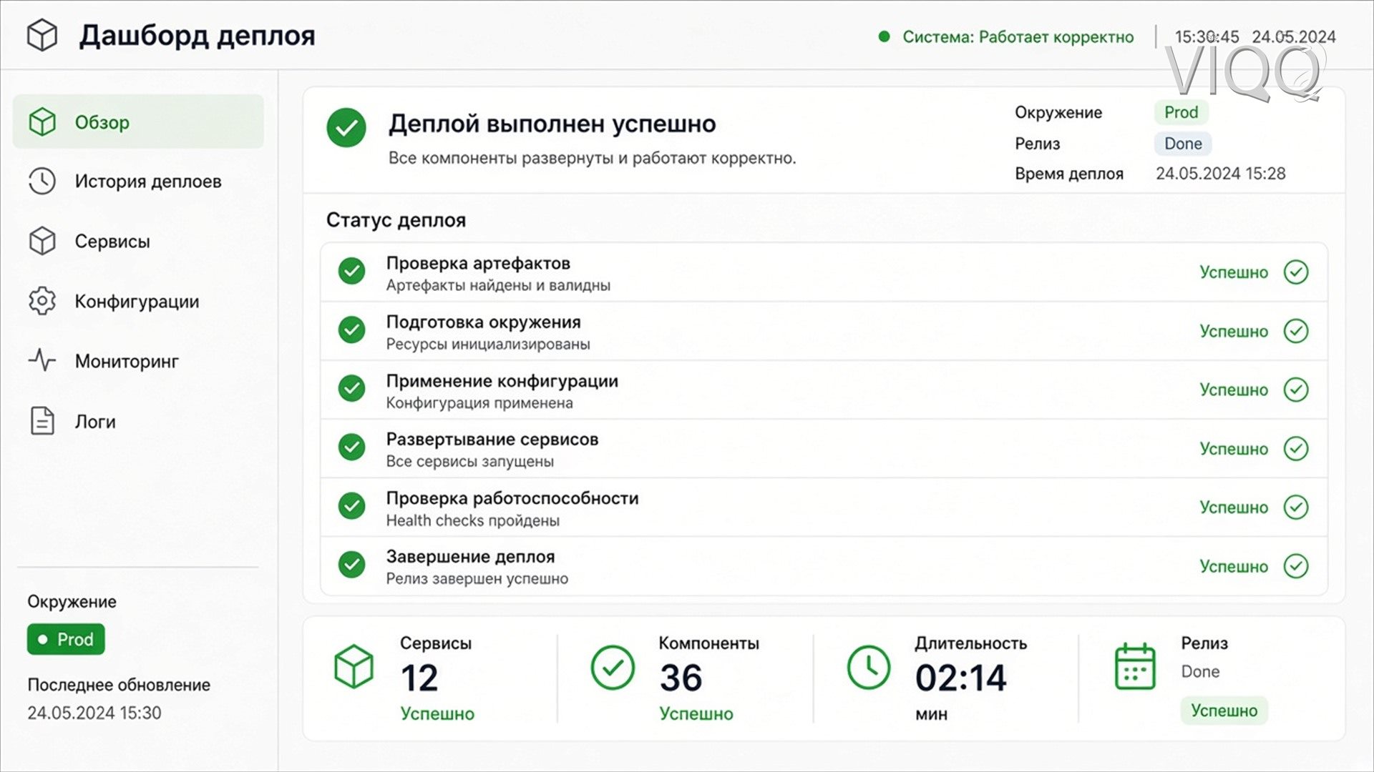This screenshot has width=1374, height=772.
Task: Click the Done release badge in header
Action: point(1183,144)
